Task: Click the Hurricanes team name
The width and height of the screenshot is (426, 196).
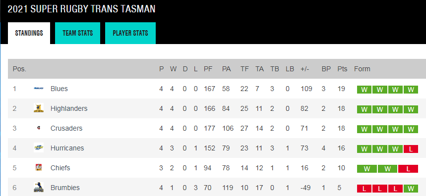Action: pos(67,148)
